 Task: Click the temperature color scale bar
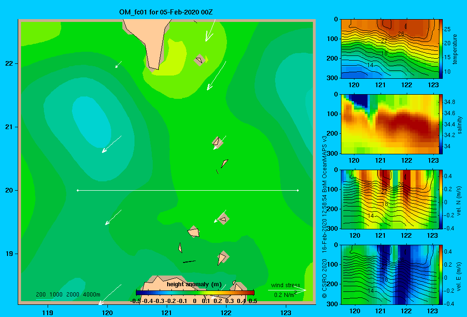point(441,49)
